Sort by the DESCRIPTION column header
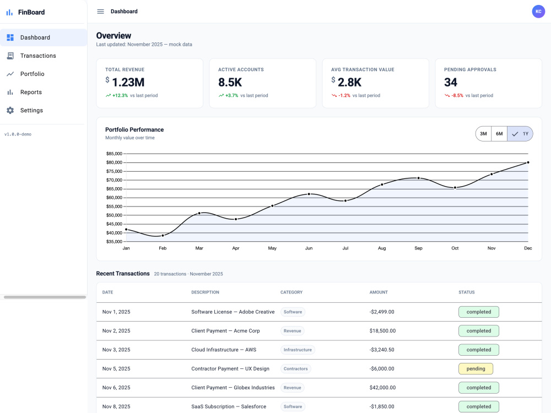Screen dimensions: 551x413 click(205, 292)
